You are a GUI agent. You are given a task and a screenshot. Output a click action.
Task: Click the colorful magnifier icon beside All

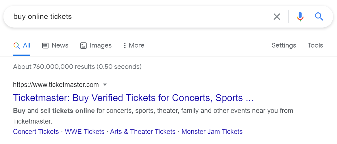16,46
